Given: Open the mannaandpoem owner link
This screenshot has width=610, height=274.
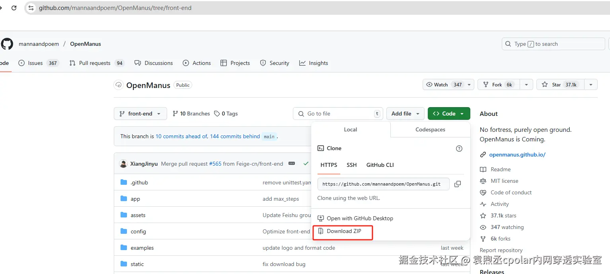Looking at the screenshot, I should tap(39, 44).
